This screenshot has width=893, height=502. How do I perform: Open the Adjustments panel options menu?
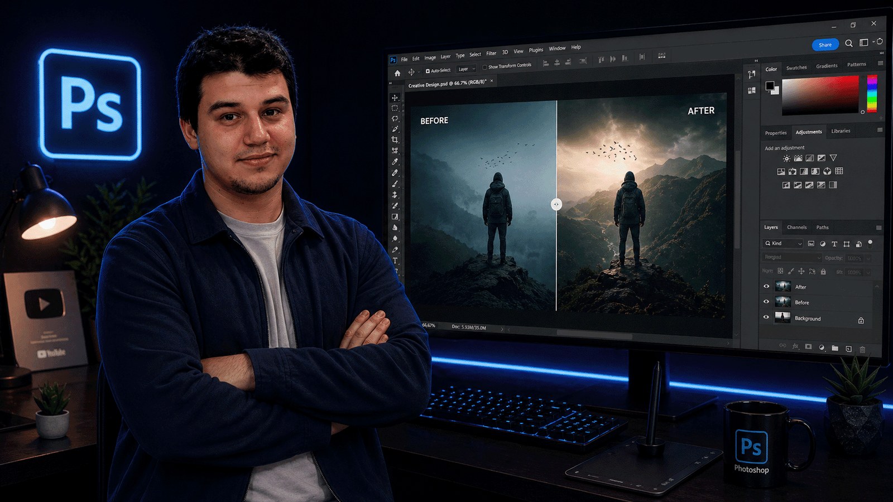tap(880, 130)
